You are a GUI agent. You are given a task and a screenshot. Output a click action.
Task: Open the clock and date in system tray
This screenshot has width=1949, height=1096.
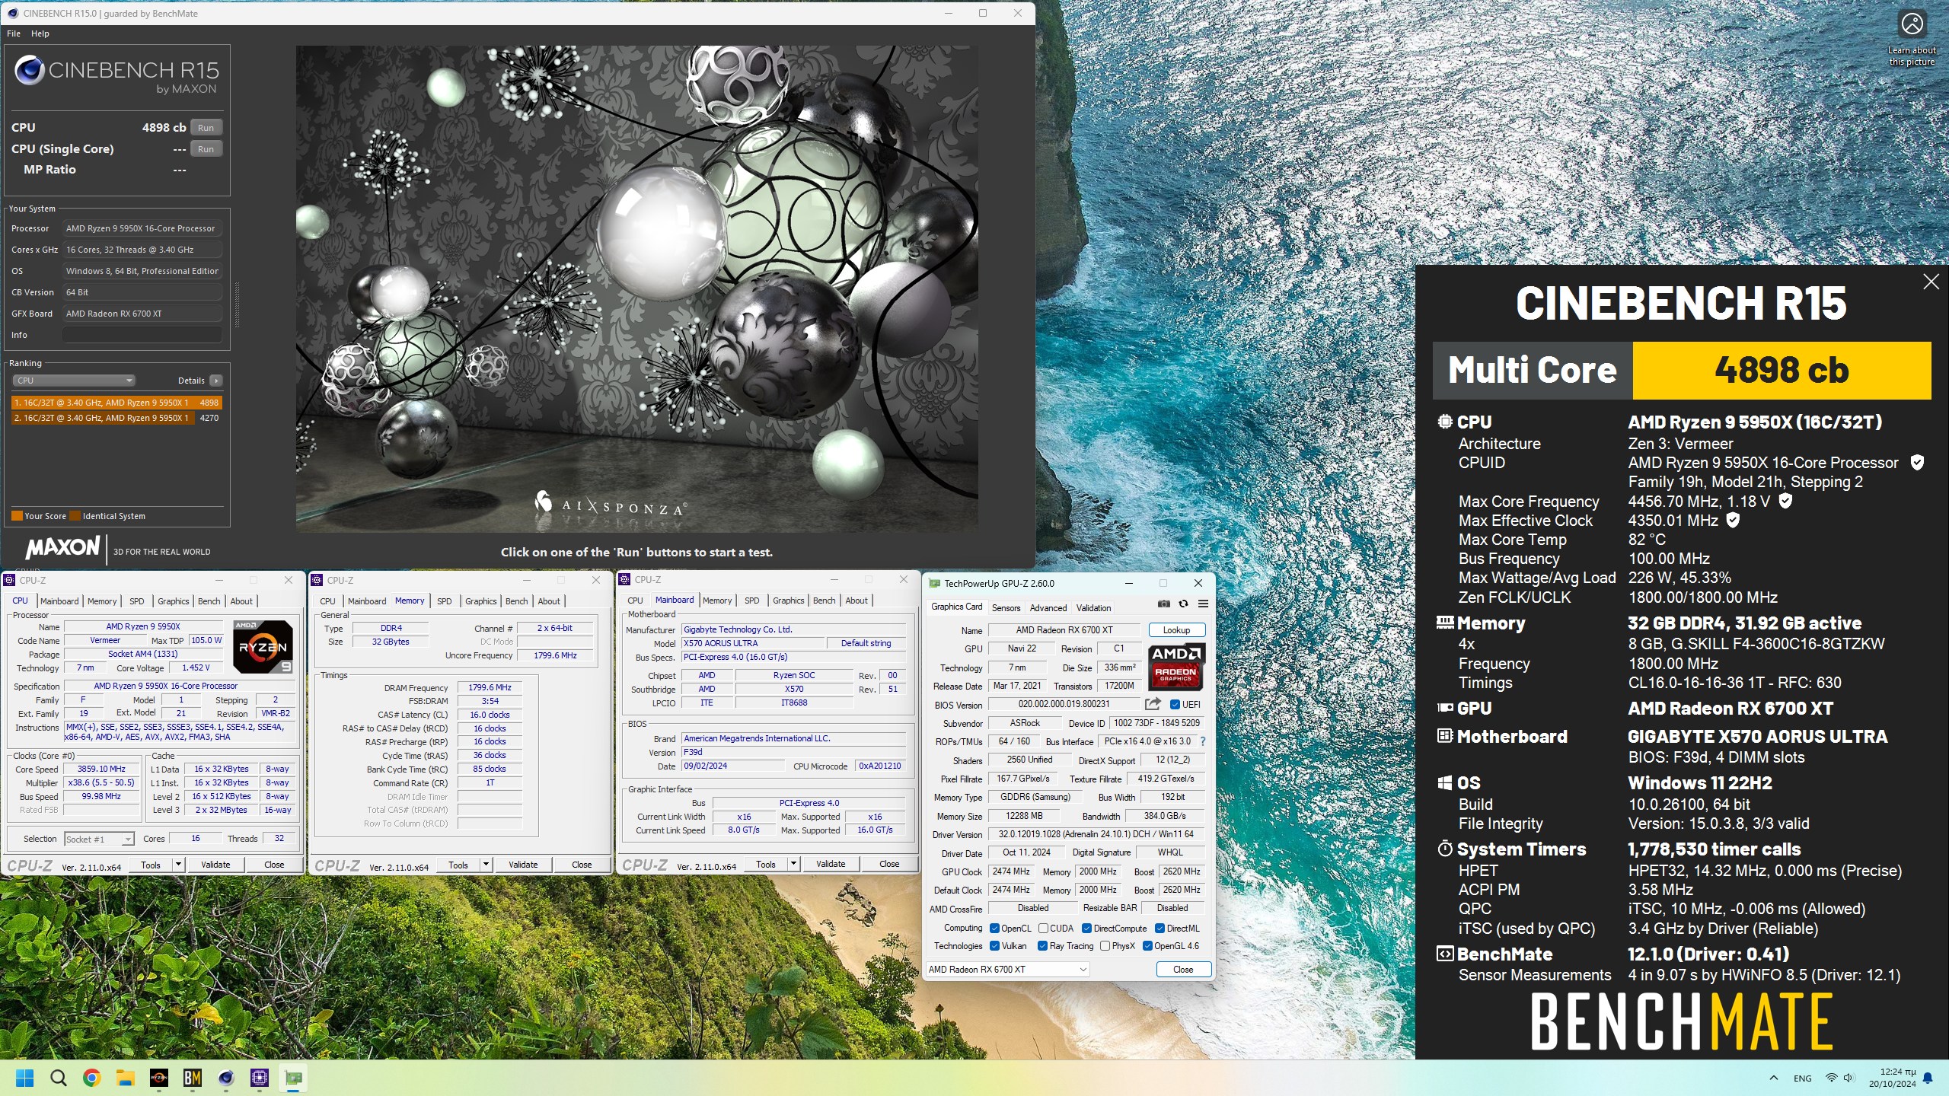click(1892, 1078)
